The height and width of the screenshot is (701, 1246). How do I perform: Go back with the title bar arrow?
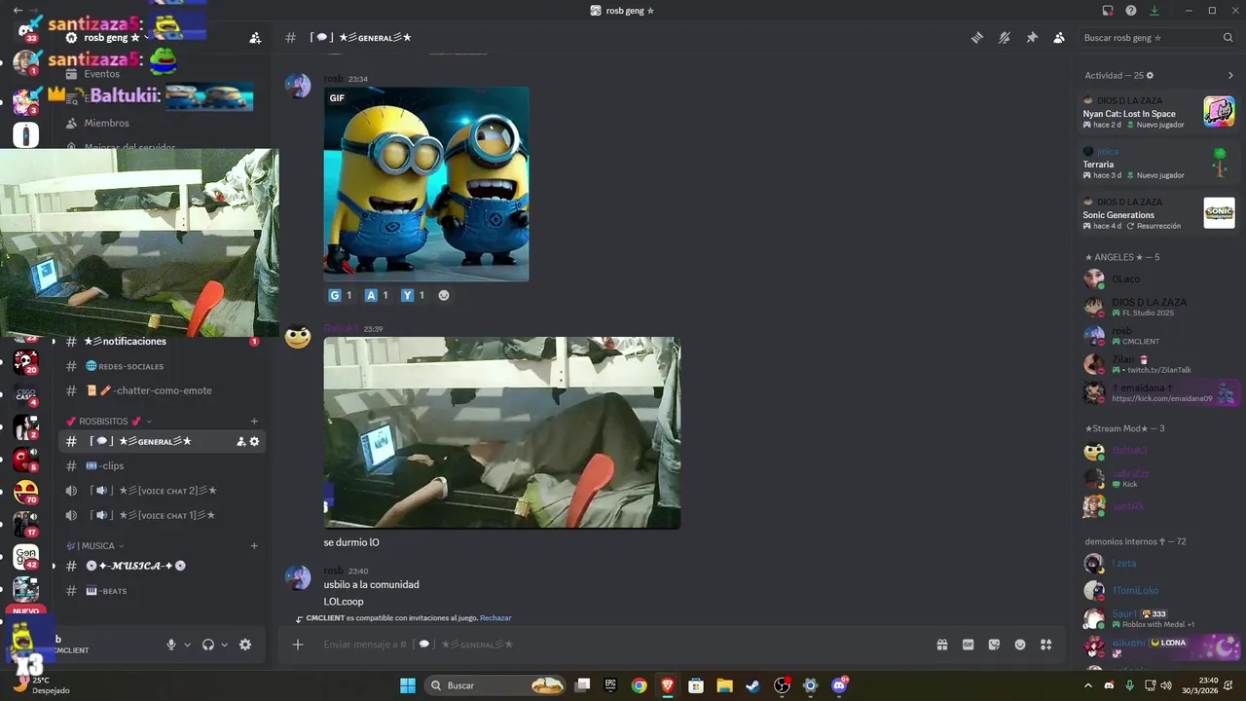coord(18,10)
